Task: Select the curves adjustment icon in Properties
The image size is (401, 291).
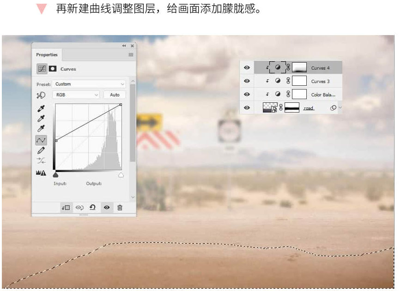Action: click(x=42, y=69)
